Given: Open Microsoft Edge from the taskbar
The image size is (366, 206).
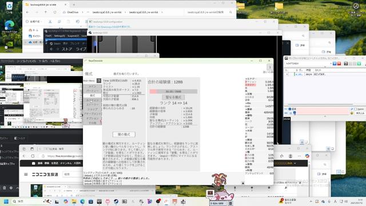Looking at the screenshot, I should (82, 201).
